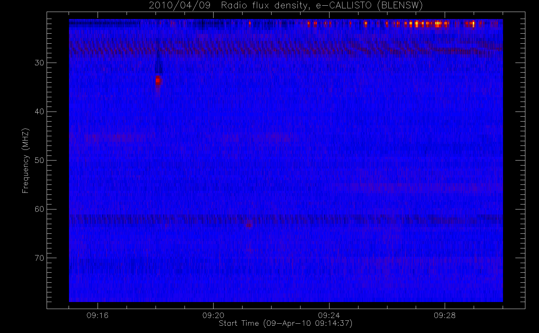The height and width of the screenshot is (333, 539).
Task: Click the 'Frequency (MHZ)' axis label
Action: pyautogui.click(x=26, y=161)
